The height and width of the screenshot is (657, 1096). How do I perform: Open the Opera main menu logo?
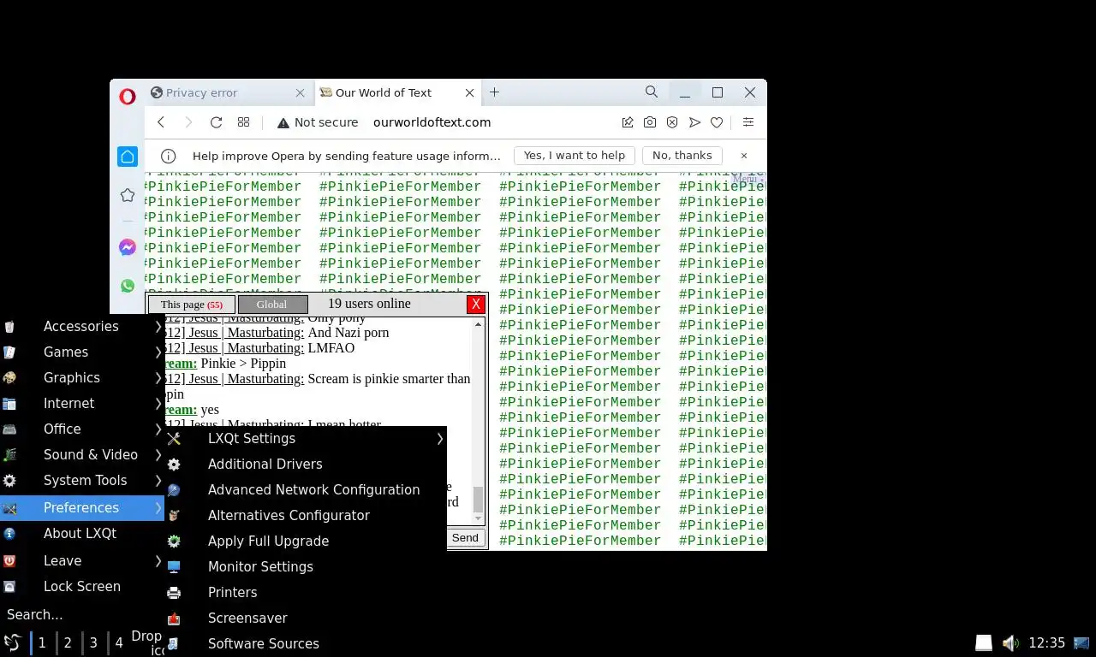(x=127, y=97)
